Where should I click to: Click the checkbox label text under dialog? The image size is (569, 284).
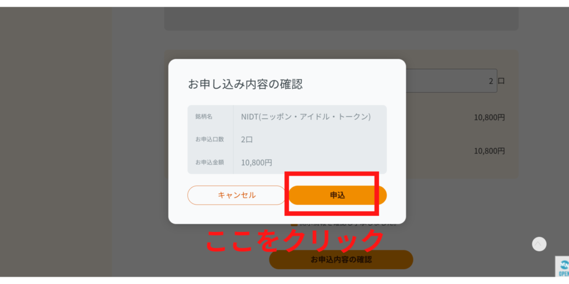tap(347, 224)
